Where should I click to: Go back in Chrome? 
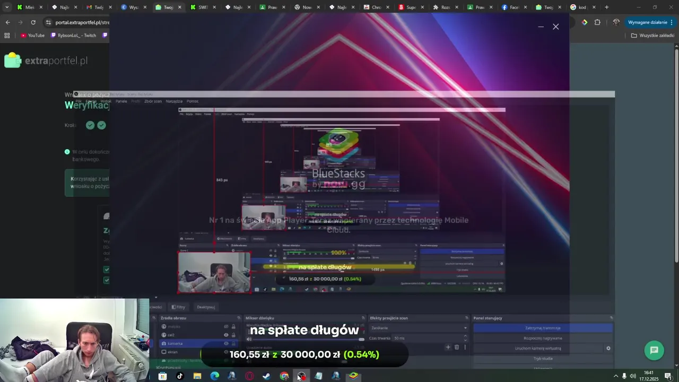(7, 22)
